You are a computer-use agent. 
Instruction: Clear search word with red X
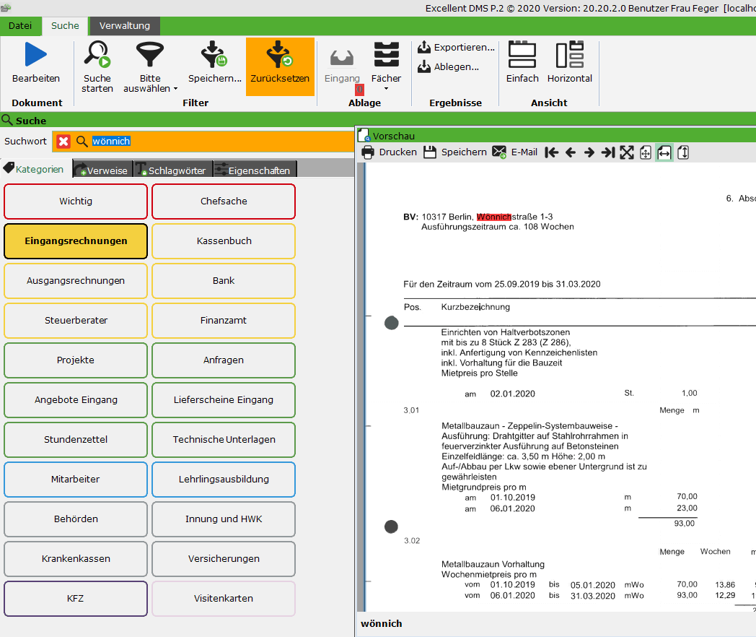coord(63,142)
